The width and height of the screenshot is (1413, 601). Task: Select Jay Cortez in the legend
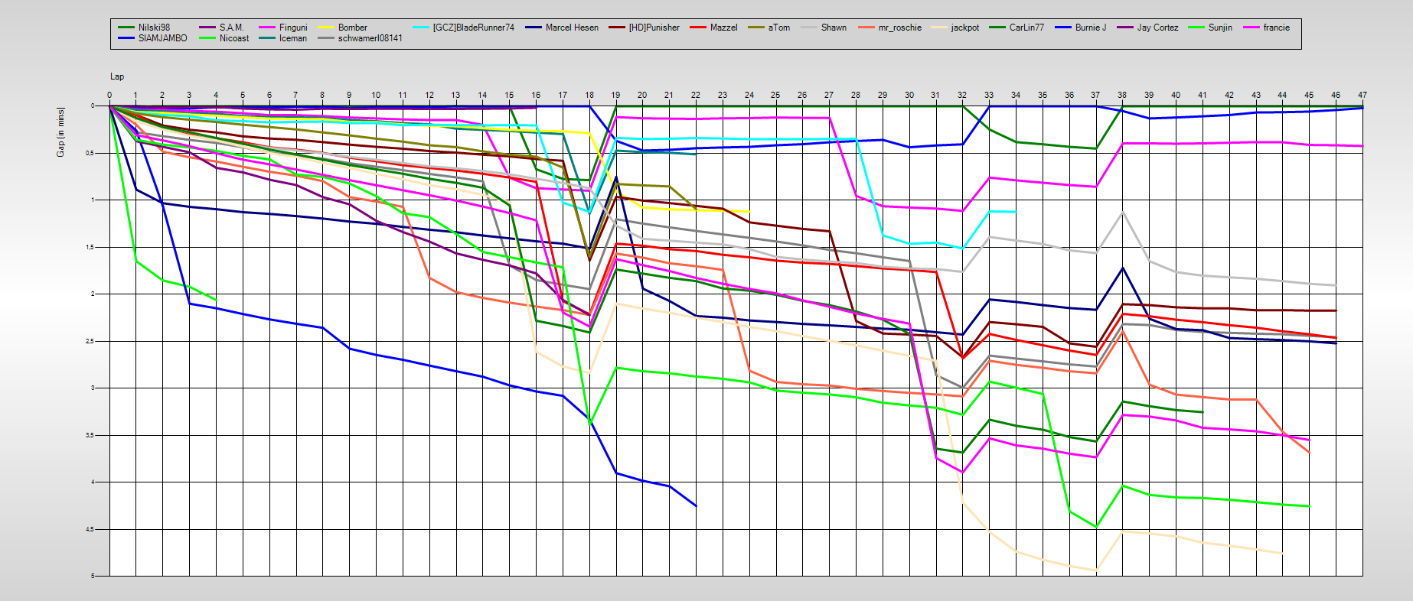pos(1157,28)
